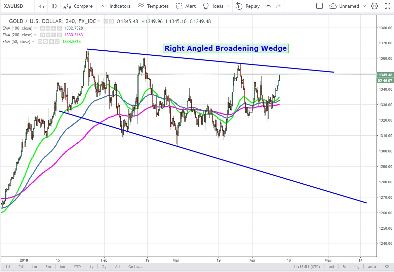Open chart properties gear in top toolbar
Viewport: 394px width, 272px height.
coord(375,6)
